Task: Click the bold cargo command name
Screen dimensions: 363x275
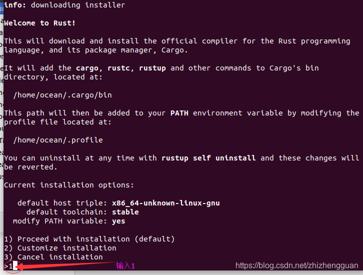Action: tap(87, 68)
